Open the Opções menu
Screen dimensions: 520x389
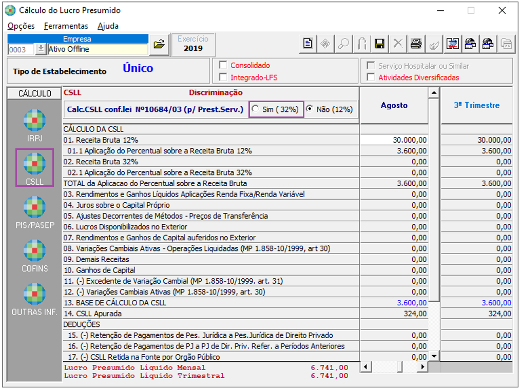pos(21,26)
